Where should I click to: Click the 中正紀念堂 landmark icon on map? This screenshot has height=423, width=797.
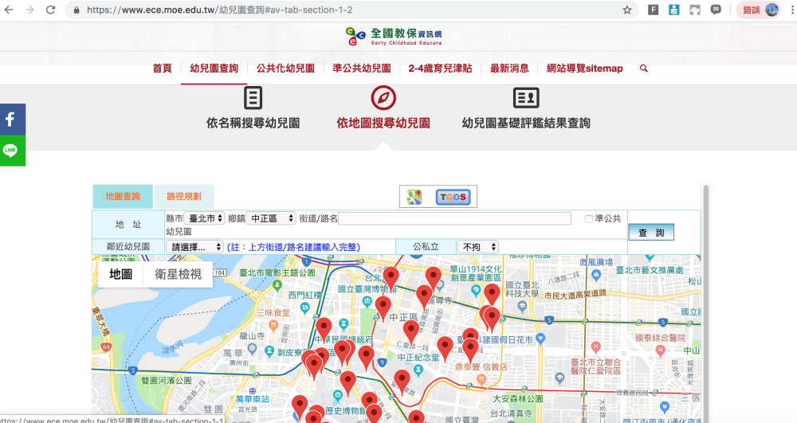point(418,370)
